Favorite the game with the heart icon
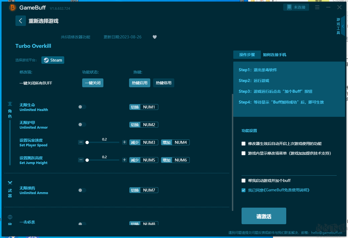The image size is (348, 238). pyautogui.click(x=155, y=37)
